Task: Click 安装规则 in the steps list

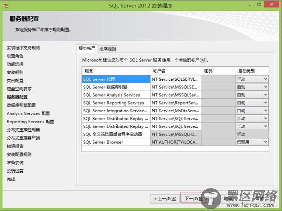Action: tap(15, 72)
